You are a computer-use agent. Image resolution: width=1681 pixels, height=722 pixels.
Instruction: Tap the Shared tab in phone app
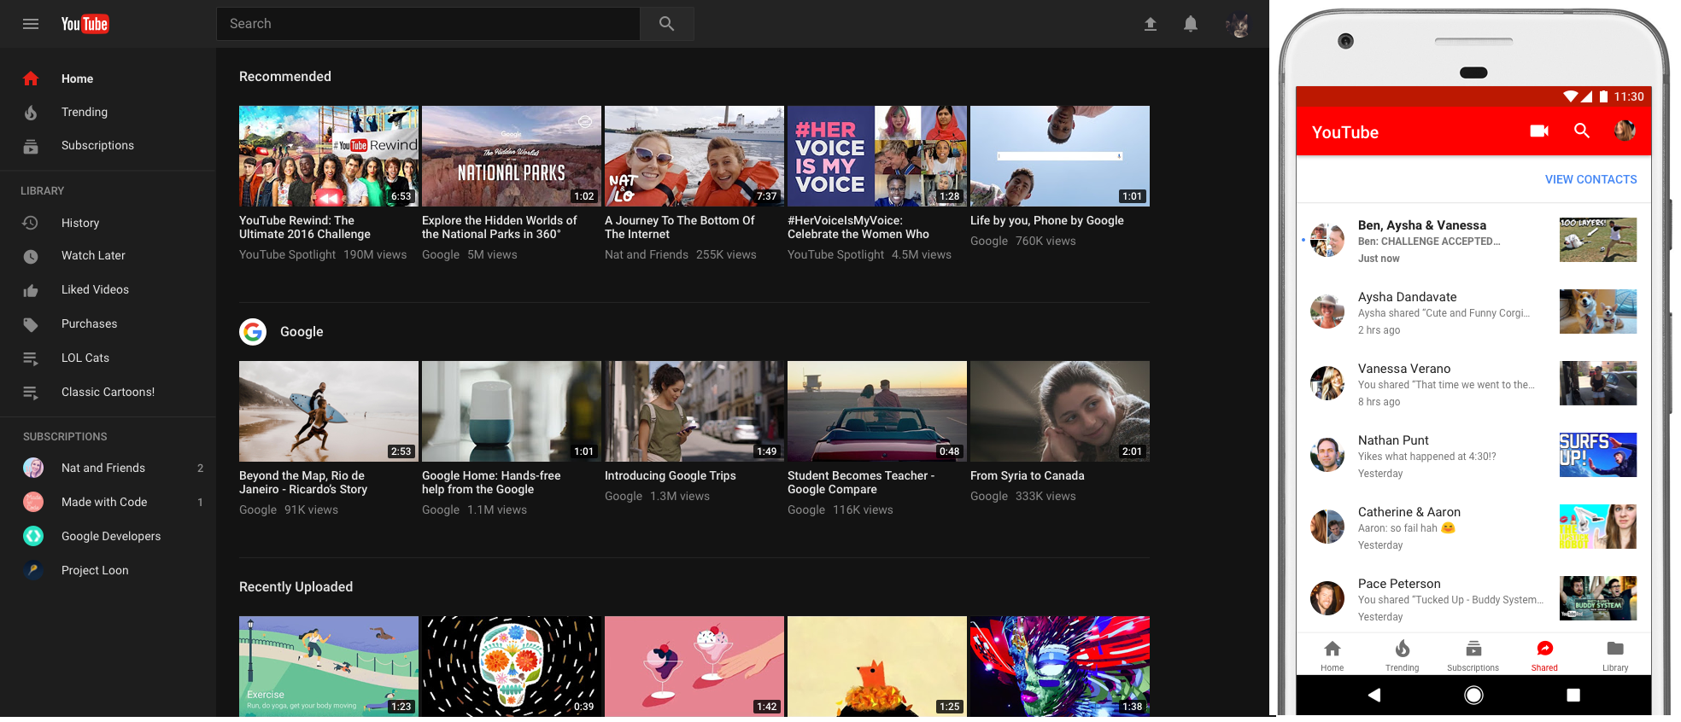[x=1544, y=655]
